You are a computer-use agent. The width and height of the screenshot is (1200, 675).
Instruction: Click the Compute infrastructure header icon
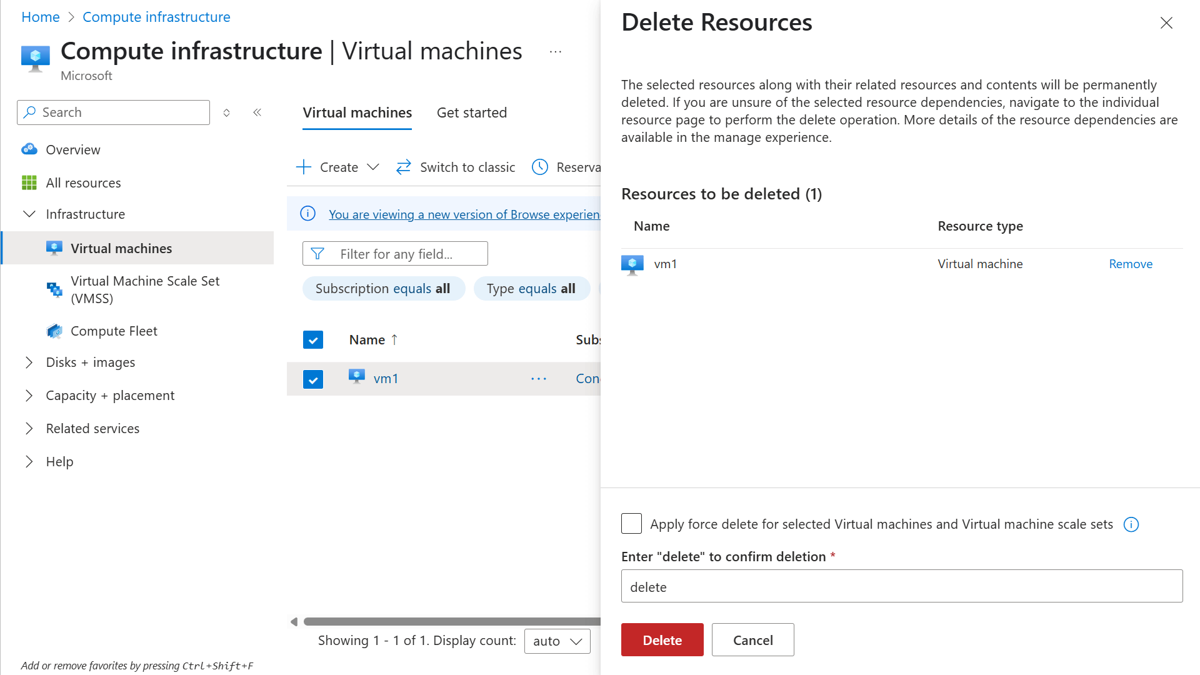[x=35, y=59]
